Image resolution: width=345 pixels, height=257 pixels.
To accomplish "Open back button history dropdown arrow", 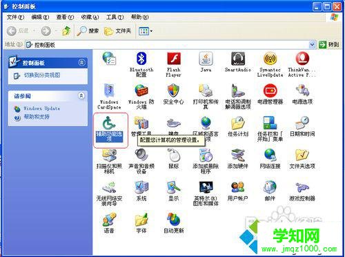I will (x=34, y=31).
